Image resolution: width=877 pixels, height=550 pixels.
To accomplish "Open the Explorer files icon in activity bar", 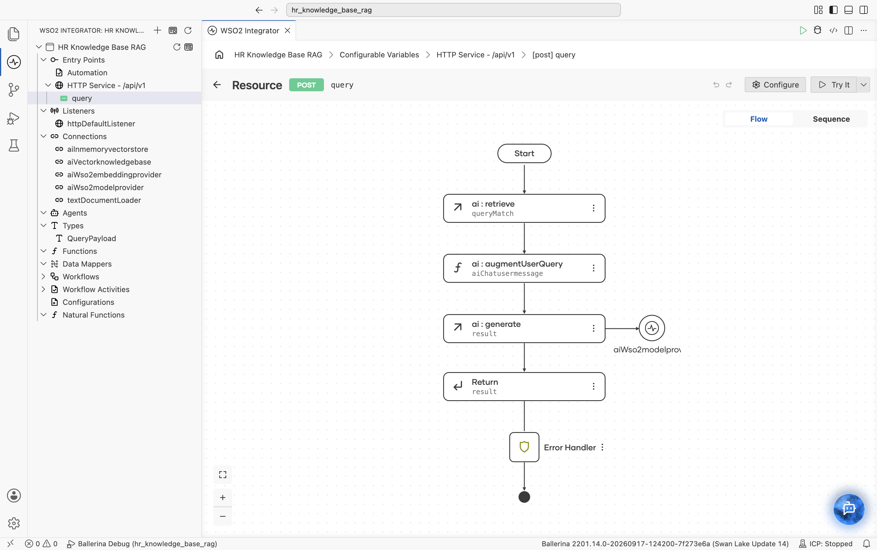I will tap(13, 34).
